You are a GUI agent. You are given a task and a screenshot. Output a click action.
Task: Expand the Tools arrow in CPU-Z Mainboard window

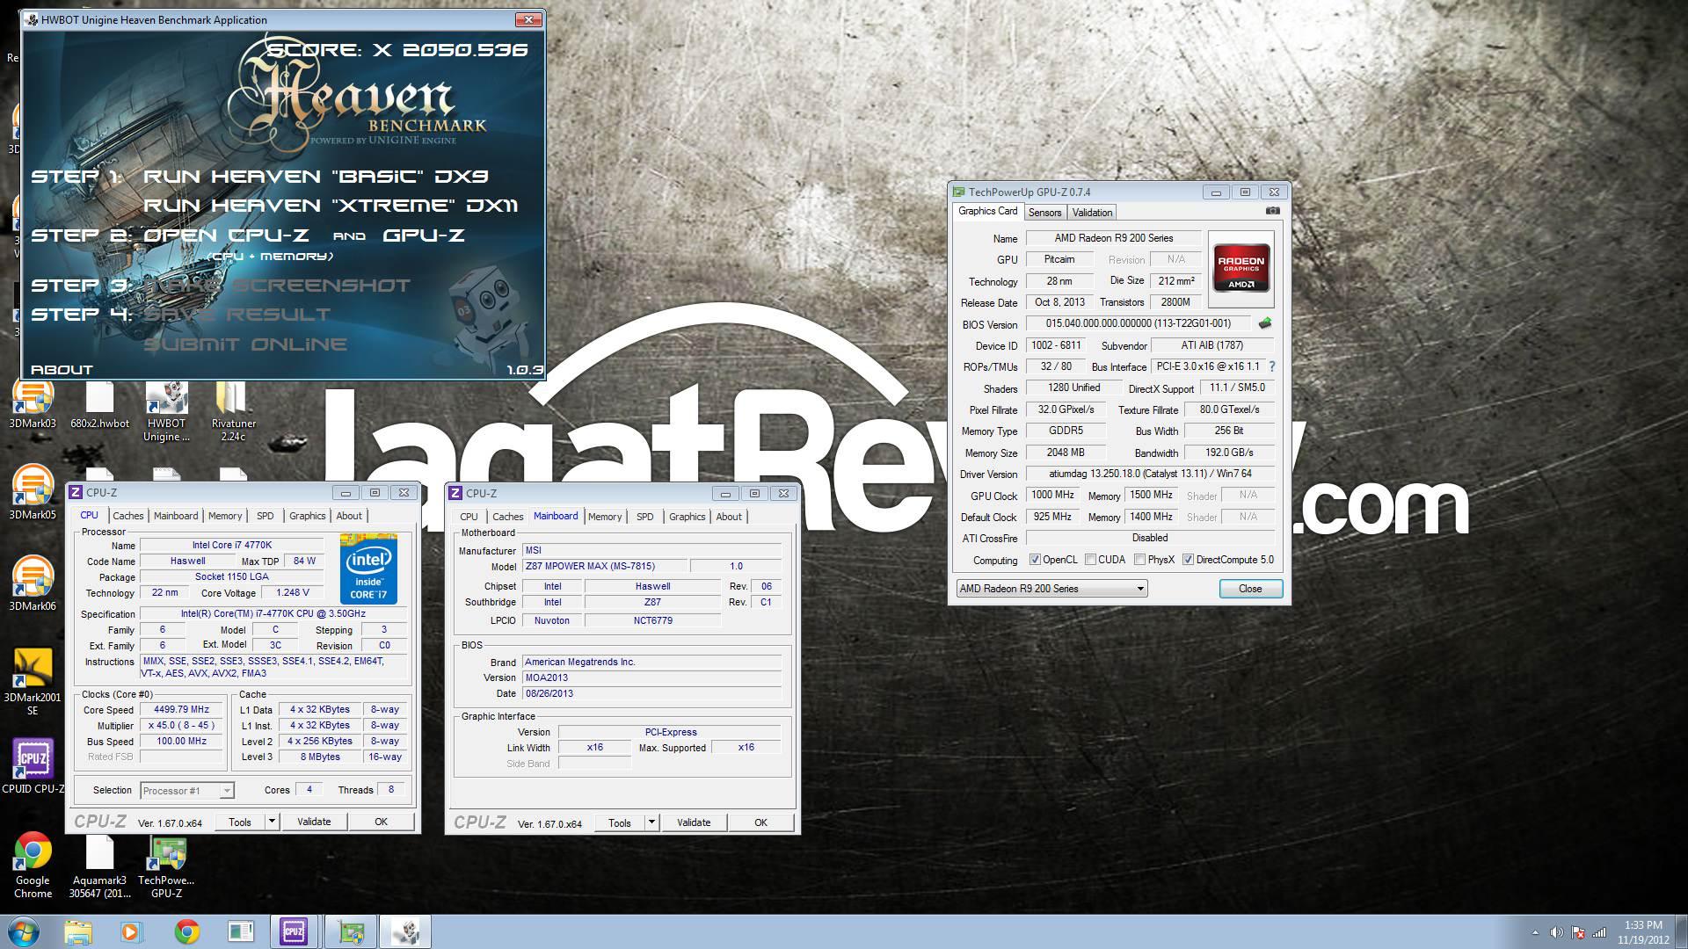651,822
